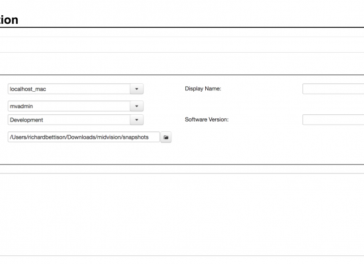Image resolution: width=364 pixels, height=264 pixels.
Task: Focus the Software Version text box
Action: pos(333,119)
